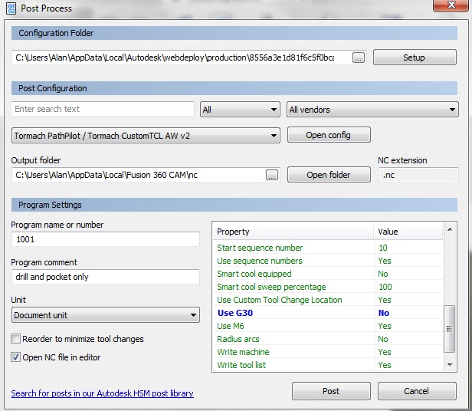Click the property list scroll up arrow
The height and width of the screenshot is (411, 472).
click(x=450, y=229)
